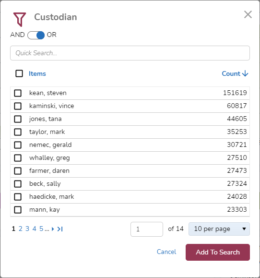Go to next page arrow

[53, 229]
